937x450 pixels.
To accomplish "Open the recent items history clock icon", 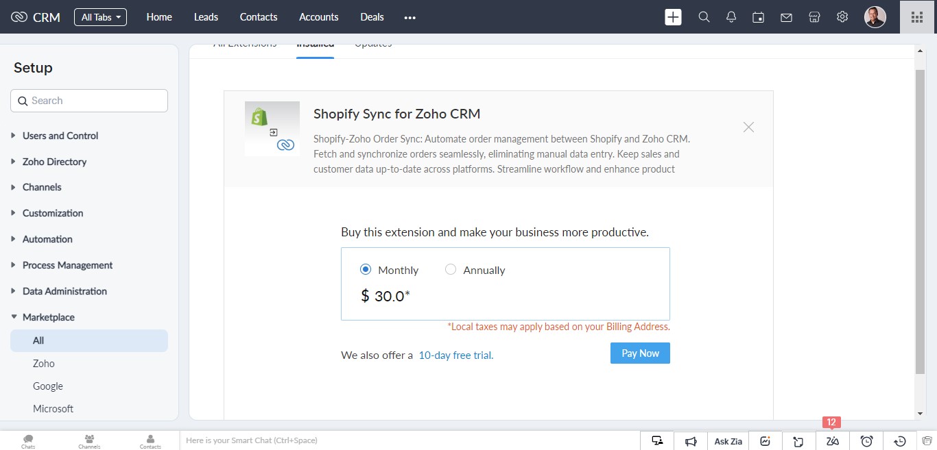I will pos(901,441).
